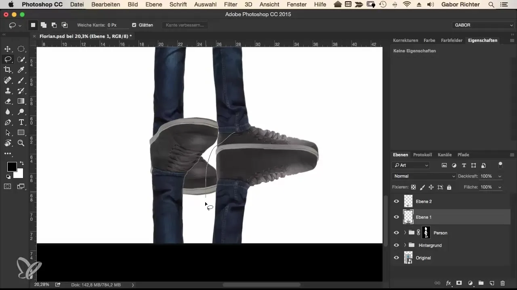
Task: Toggle Quick Mask mode
Action: (x=8, y=186)
